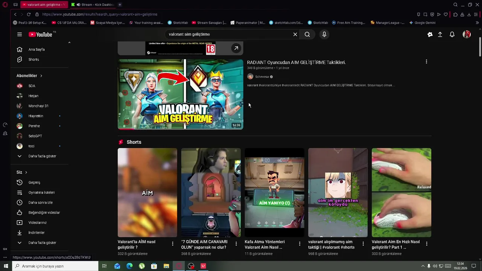Viewport: 482px width, 271px height.
Task: Open options for 'alışılmamış aim taktiği' Short
Action: [x=363, y=244]
